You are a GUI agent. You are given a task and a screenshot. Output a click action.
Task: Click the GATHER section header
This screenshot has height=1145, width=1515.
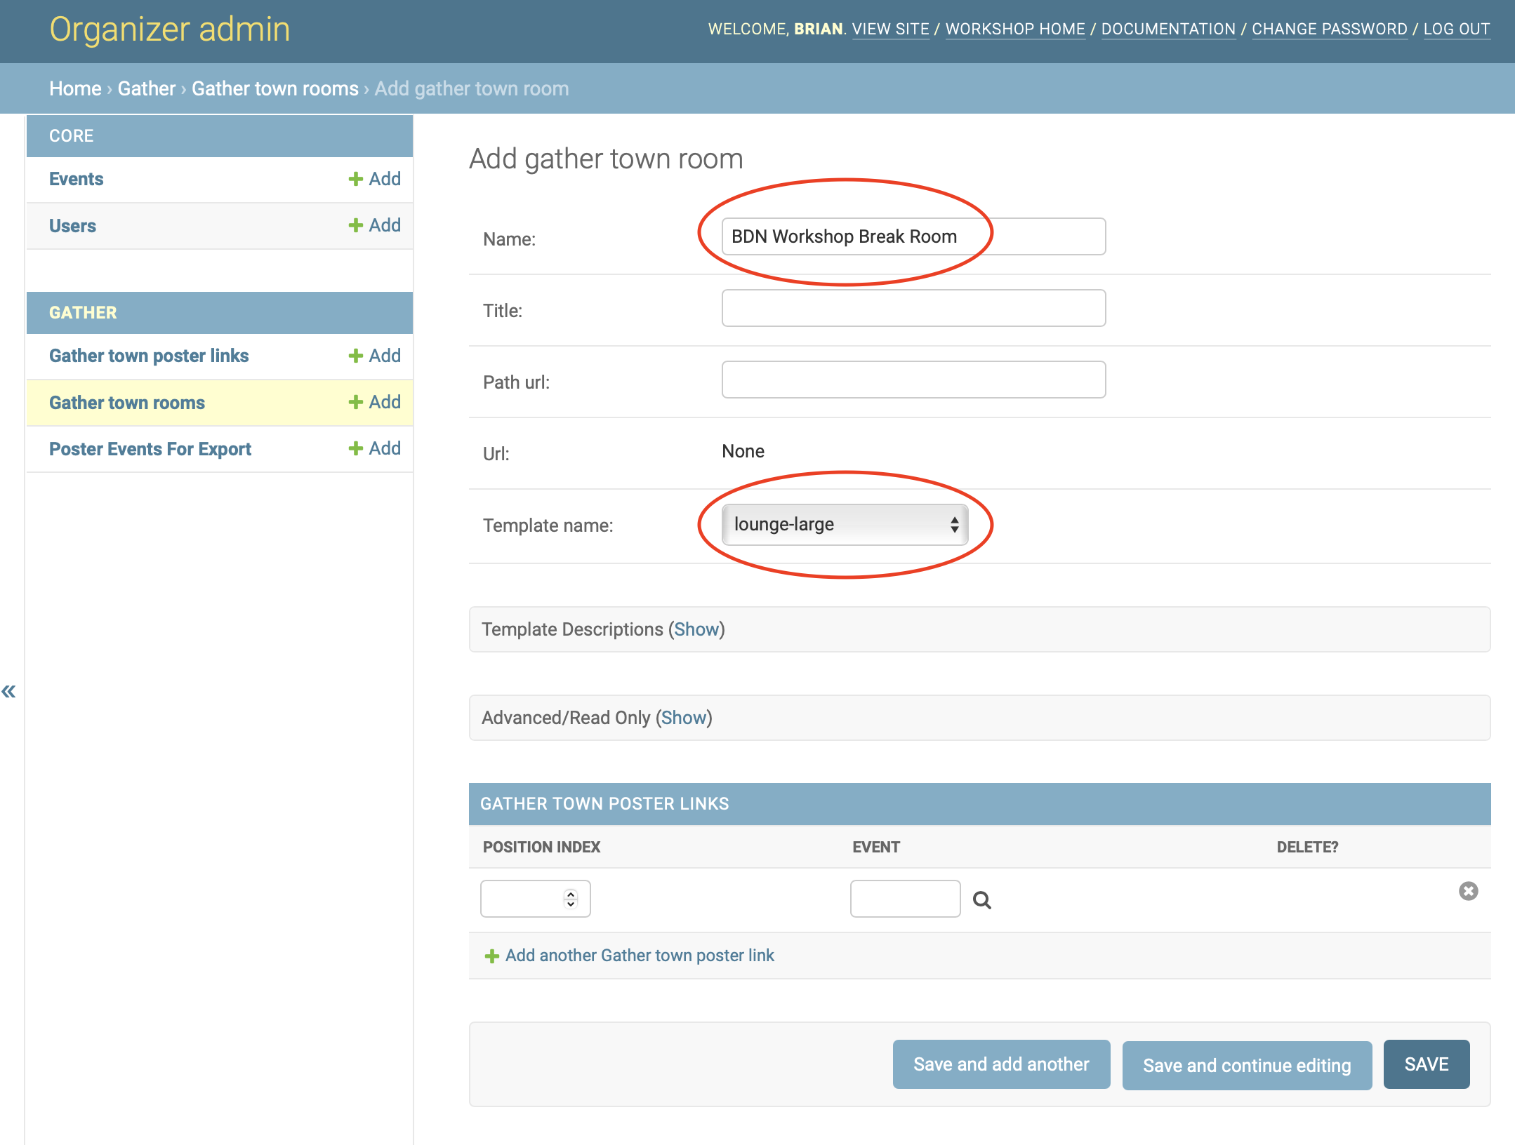pos(83,313)
